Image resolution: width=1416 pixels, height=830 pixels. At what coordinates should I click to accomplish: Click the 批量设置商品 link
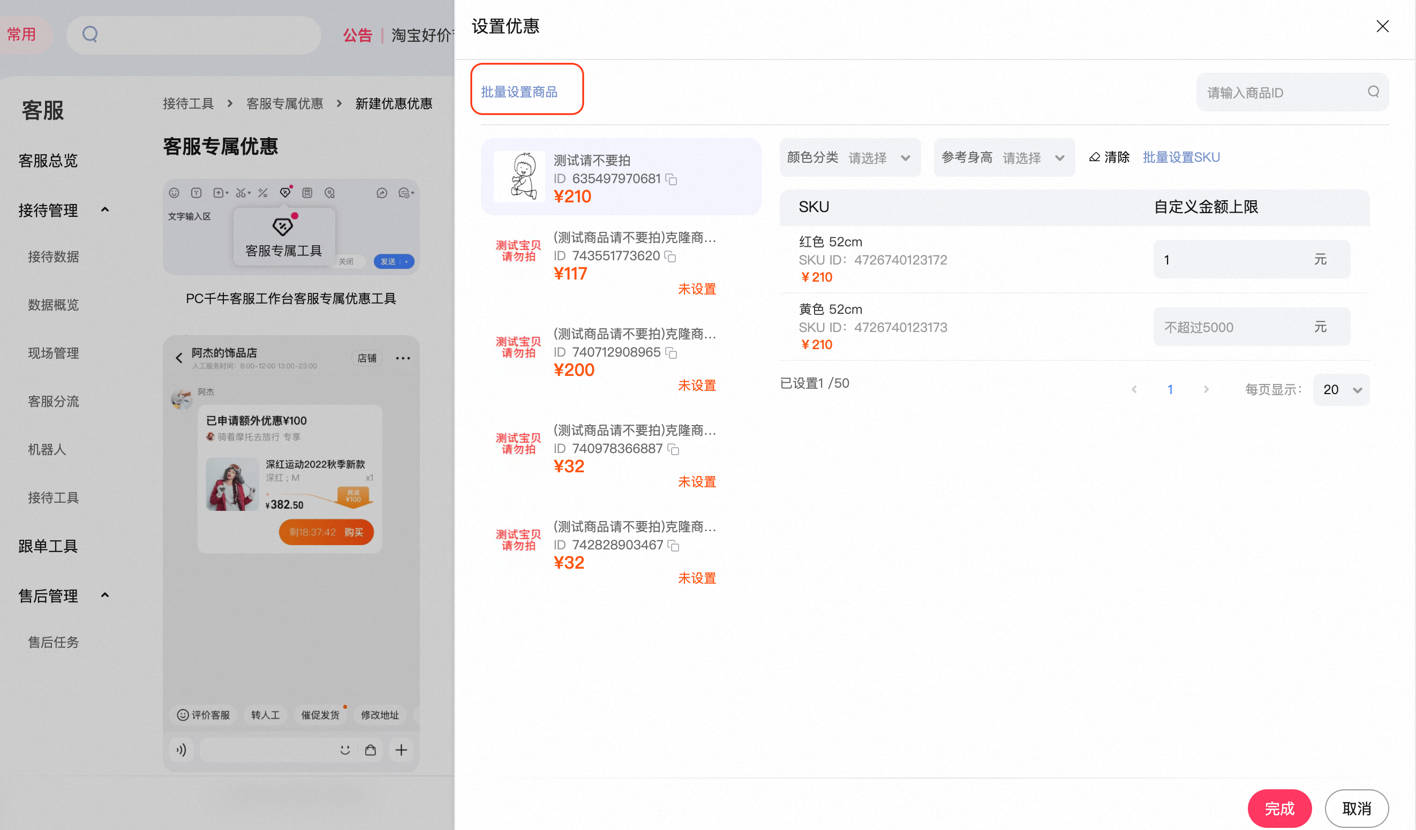pyautogui.click(x=518, y=92)
